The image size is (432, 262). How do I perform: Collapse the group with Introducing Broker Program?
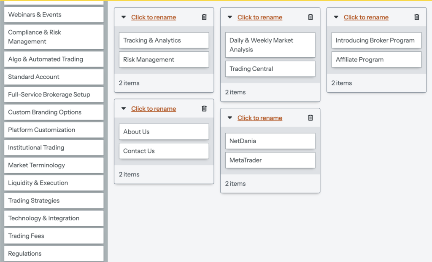click(x=336, y=17)
